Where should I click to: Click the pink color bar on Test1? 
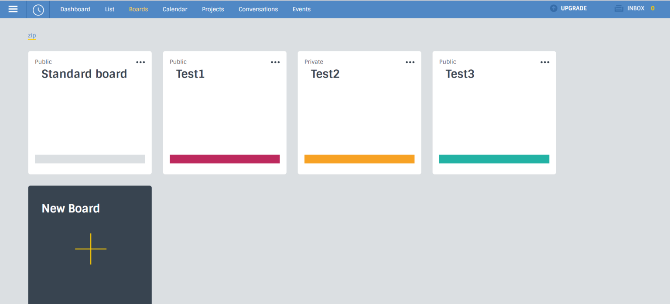pyautogui.click(x=224, y=159)
